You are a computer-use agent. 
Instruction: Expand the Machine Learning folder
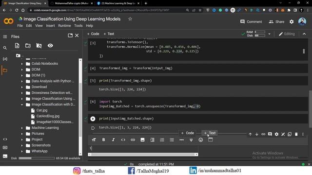(x=22, y=128)
